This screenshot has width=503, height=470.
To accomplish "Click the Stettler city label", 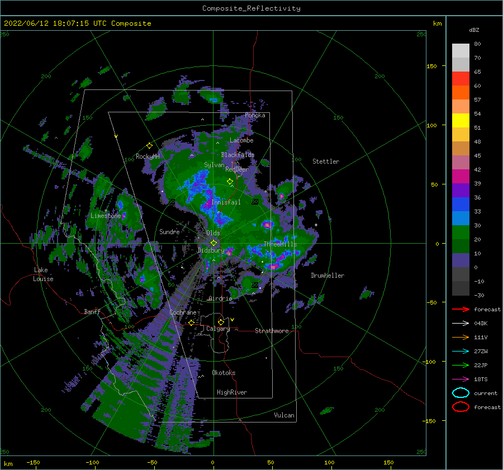I will coord(326,162).
